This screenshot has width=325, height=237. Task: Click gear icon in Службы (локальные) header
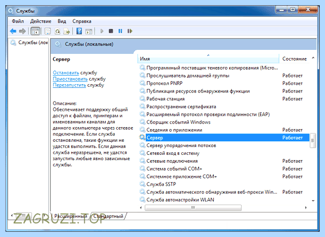coord(58,44)
